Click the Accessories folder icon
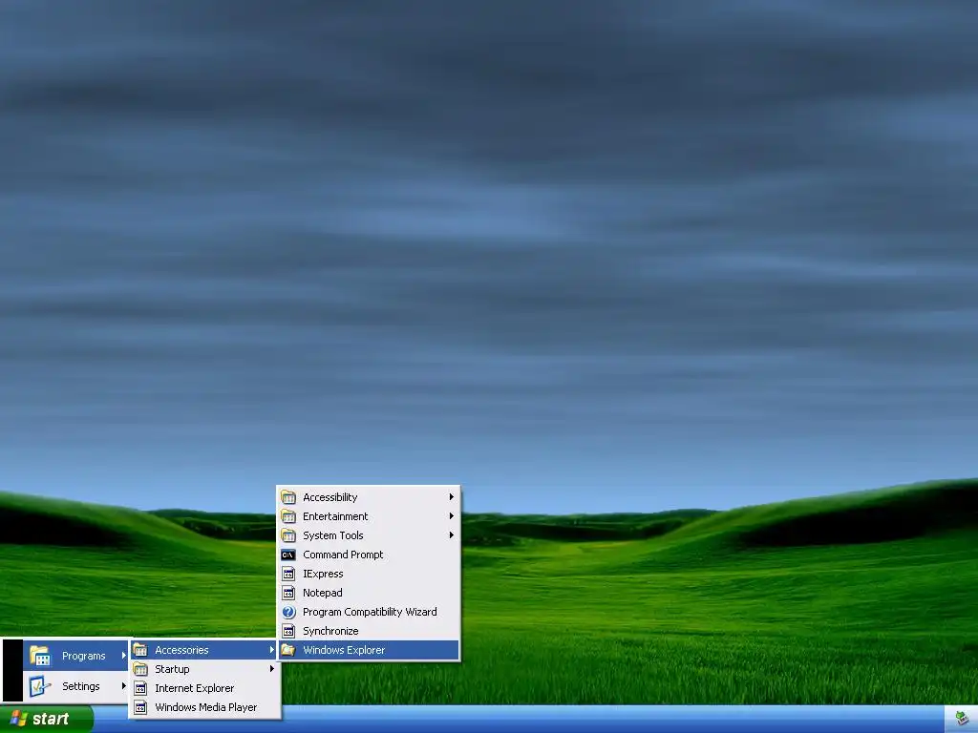The height and width of the screenshot is (733, 978). [141, 650]
